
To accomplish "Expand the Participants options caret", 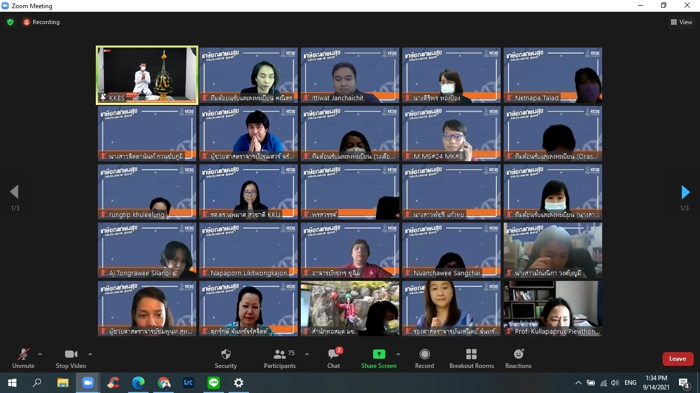I will coord(307,354).
